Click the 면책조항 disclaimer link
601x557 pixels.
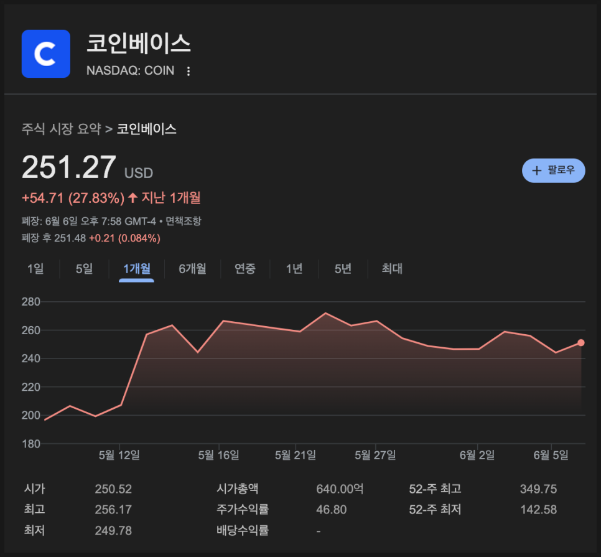pos(183,221)
